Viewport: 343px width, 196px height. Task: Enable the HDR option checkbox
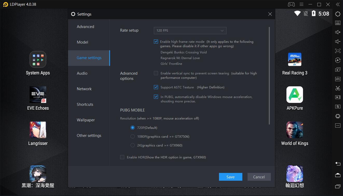(122, 157)
